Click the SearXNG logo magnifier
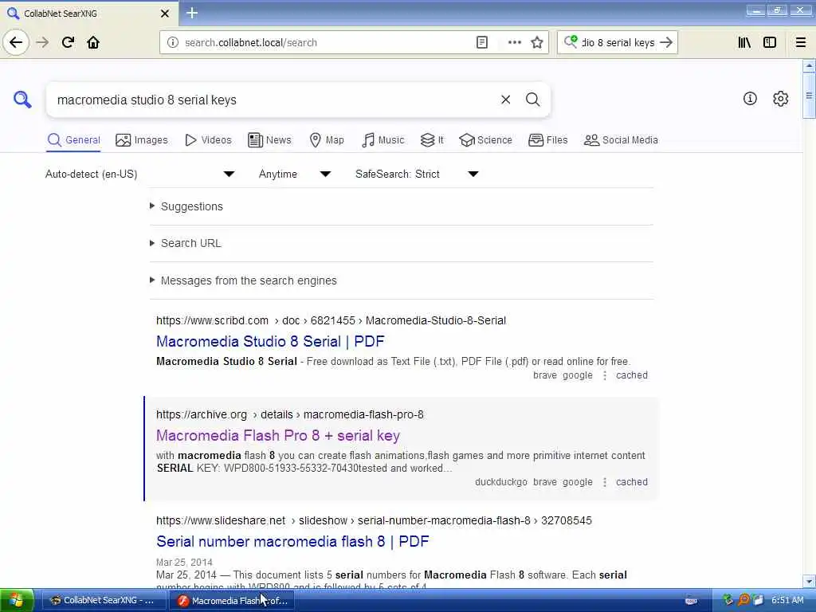816x612 pixels. (22, 99)
